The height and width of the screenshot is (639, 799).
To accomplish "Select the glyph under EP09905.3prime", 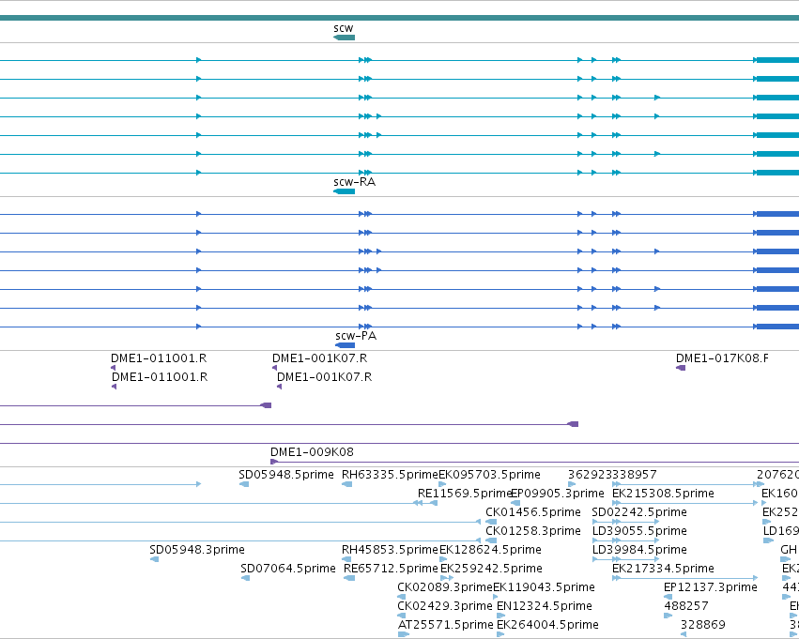I will click(x=515, y=503).
